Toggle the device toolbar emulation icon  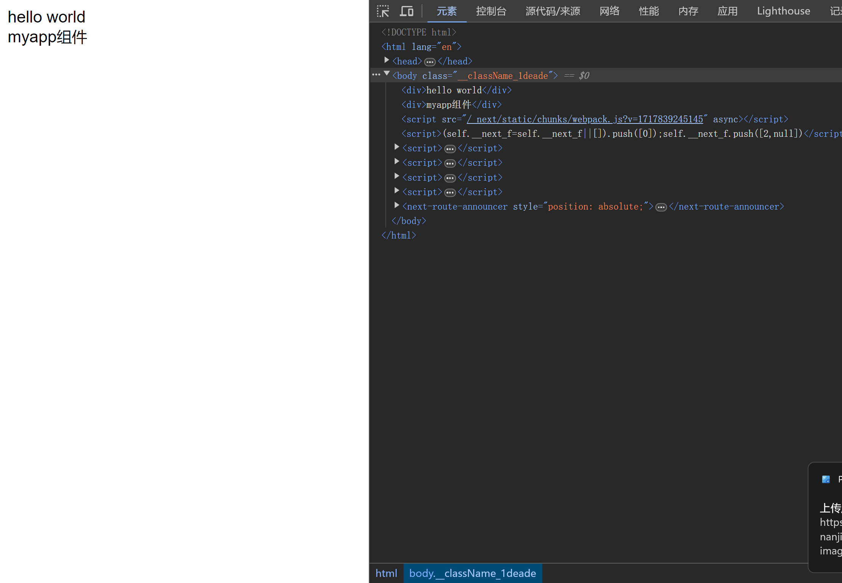pos(407,11)
